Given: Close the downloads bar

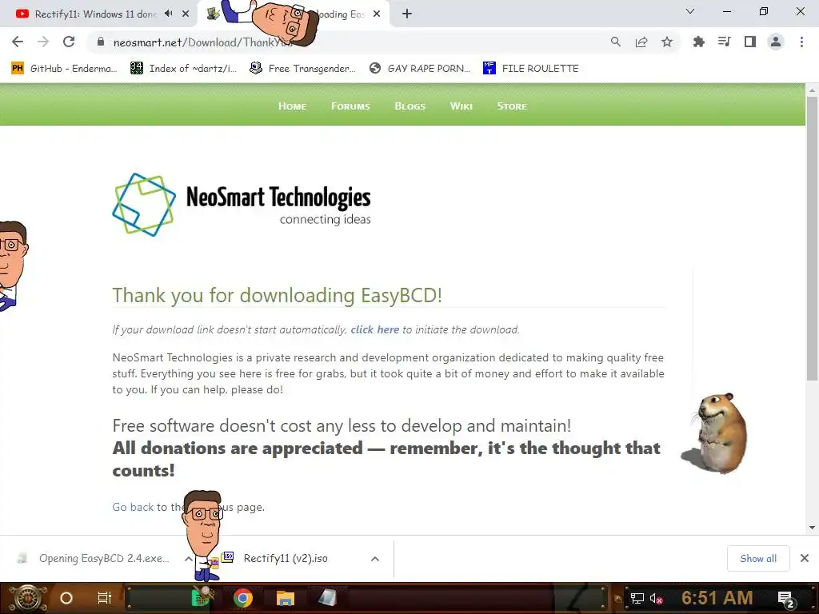Looking at the screenshot, I should (805, 558).
